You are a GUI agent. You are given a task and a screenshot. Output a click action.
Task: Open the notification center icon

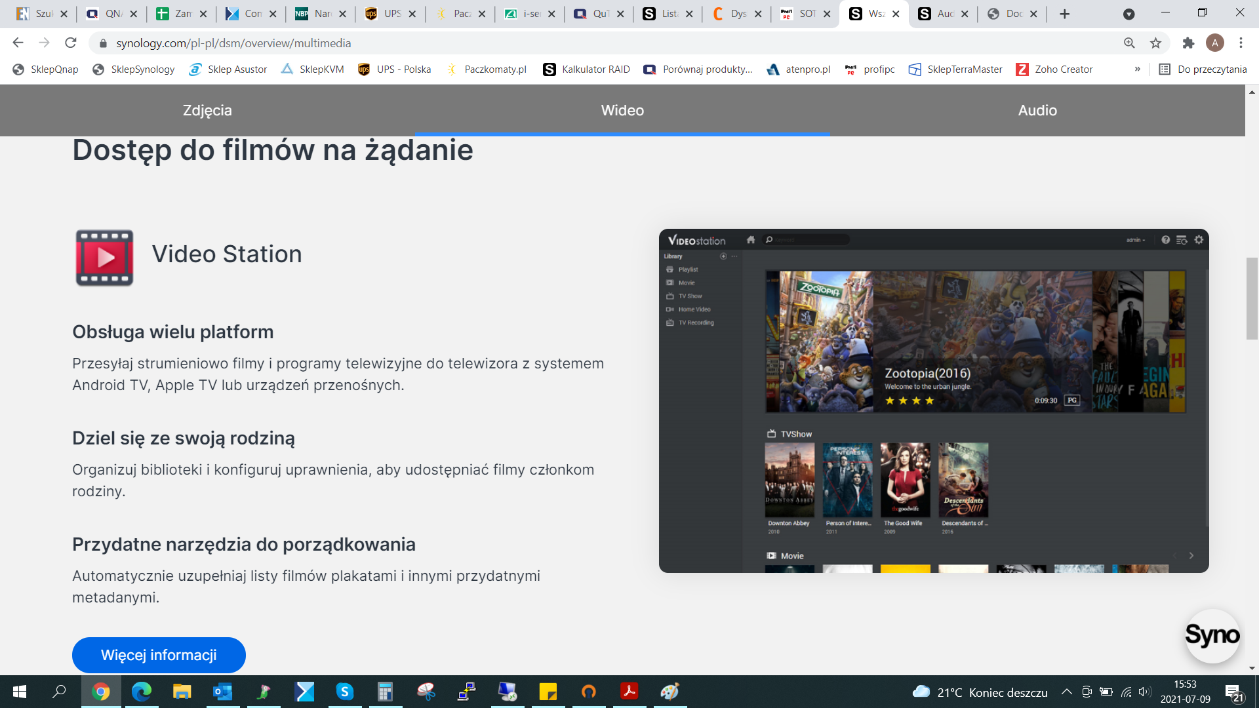click(1234, 692)
